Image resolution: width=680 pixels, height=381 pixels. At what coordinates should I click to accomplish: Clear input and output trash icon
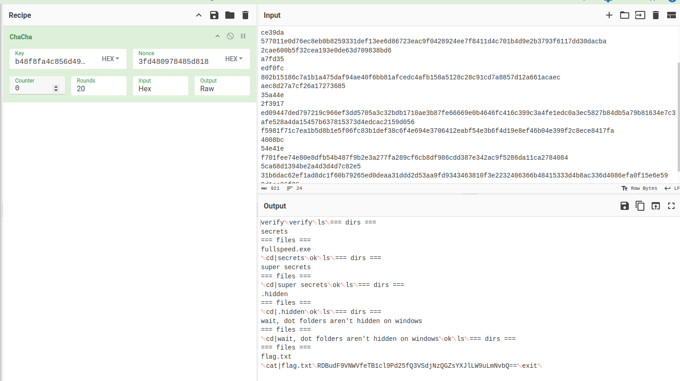pyautogui.click(x=655, y=15)
